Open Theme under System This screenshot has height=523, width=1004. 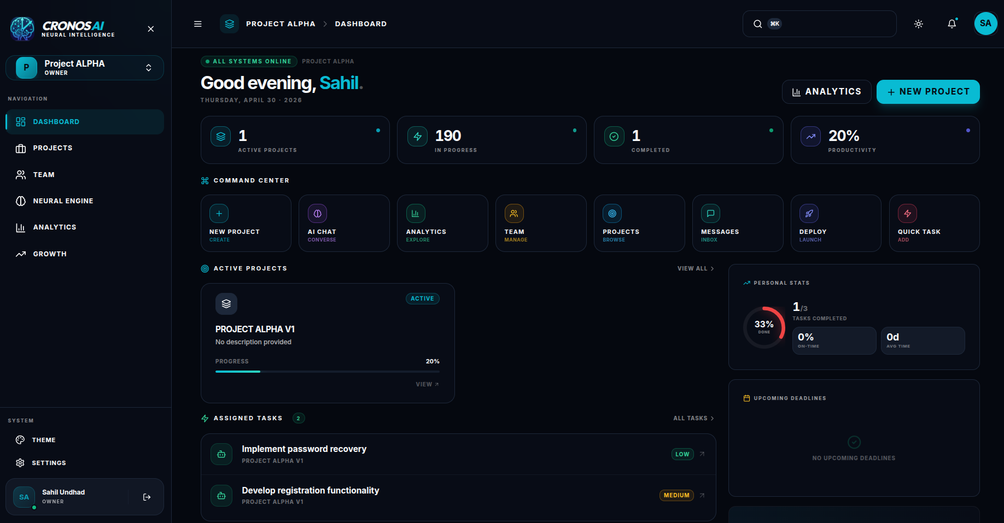point(85,440)
